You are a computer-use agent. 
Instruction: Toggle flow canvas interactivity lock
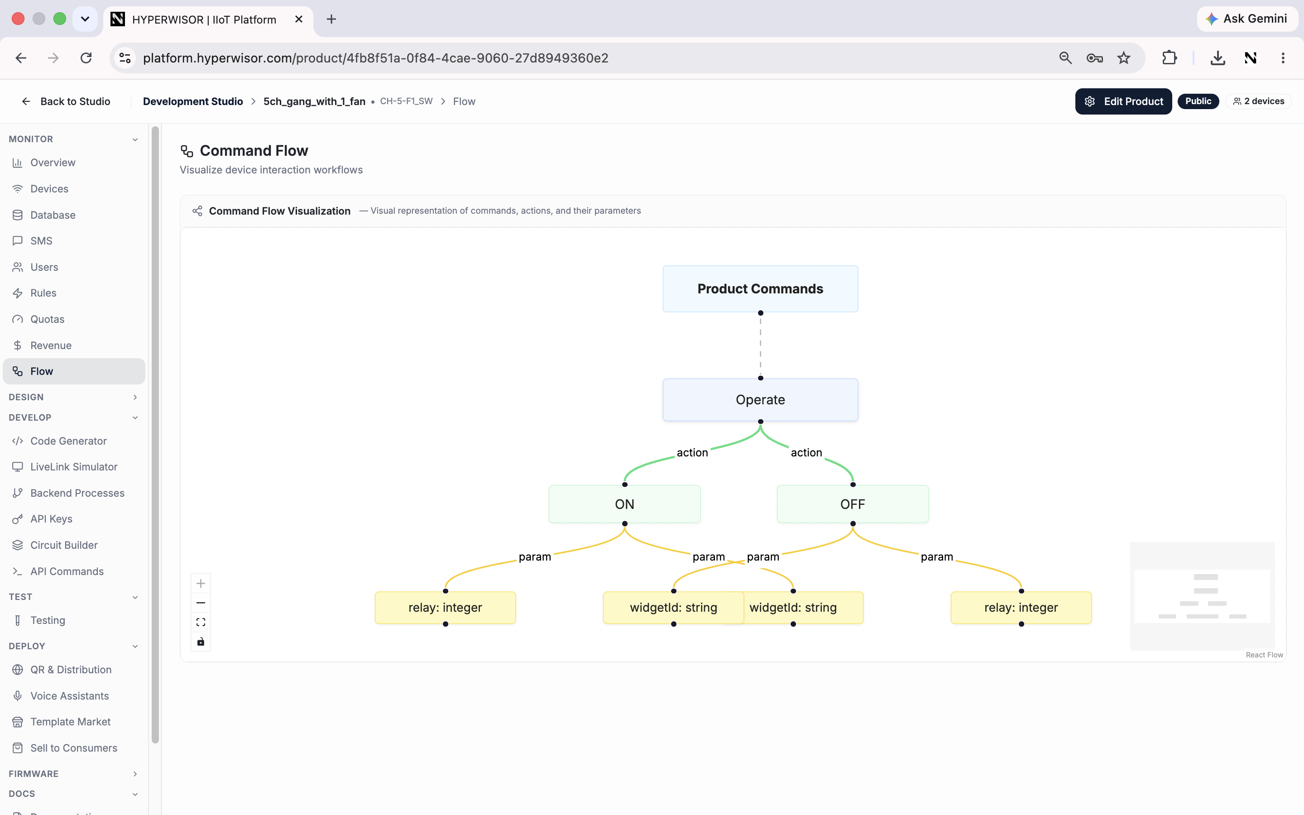[201, 642]
